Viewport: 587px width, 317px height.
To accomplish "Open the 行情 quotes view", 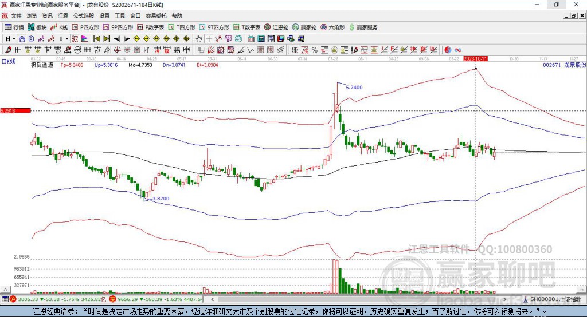I will pos(14,27).
